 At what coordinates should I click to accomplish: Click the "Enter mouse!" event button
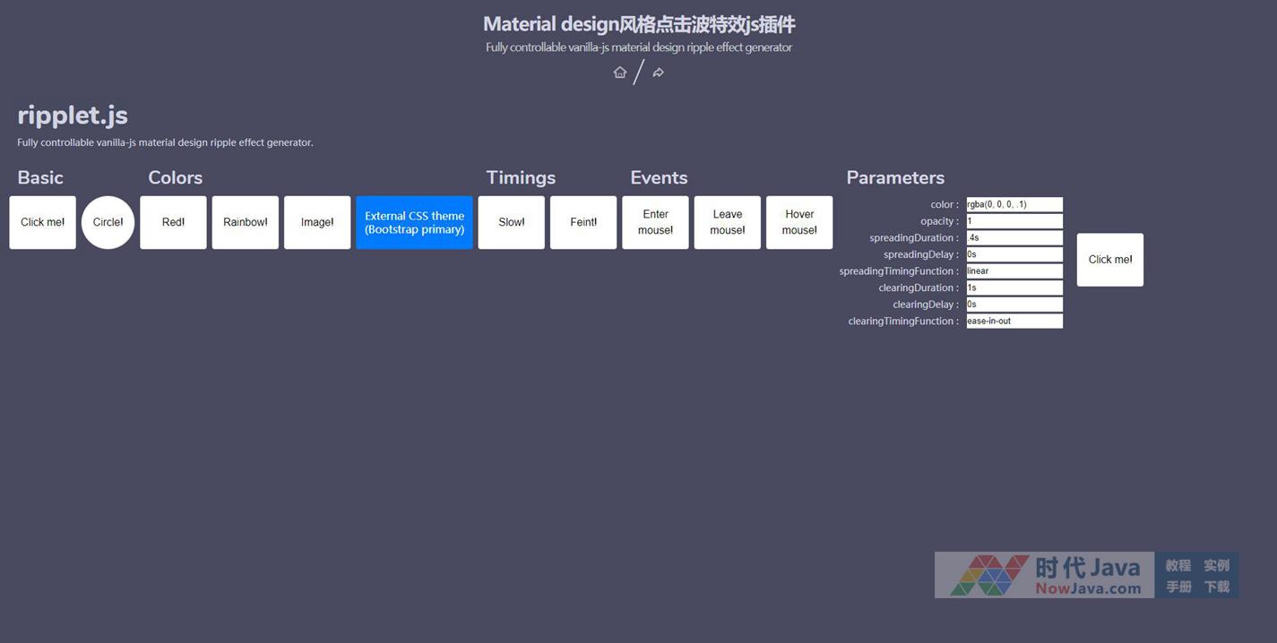[655, 222]
